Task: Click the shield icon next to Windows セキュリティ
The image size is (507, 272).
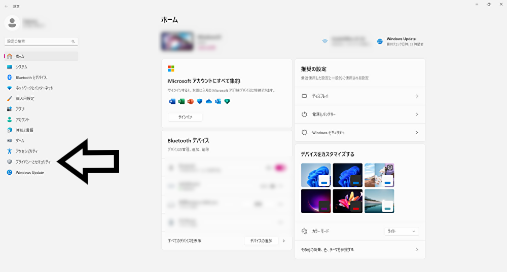Action: [304, 132]
